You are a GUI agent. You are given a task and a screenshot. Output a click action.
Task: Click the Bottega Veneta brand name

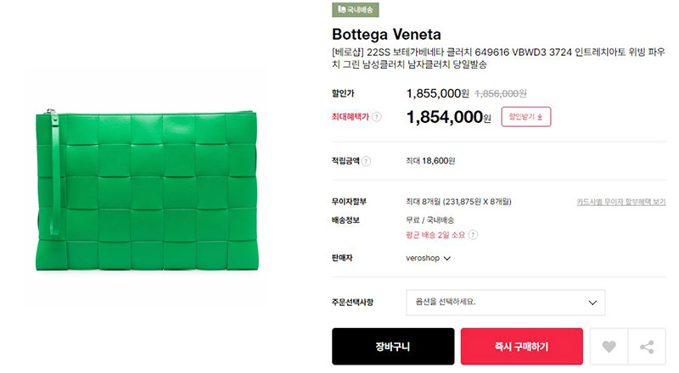tap(386, 34)
